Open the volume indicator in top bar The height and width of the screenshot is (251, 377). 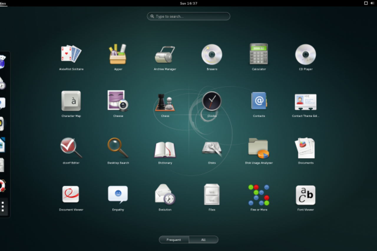(373, 3)
